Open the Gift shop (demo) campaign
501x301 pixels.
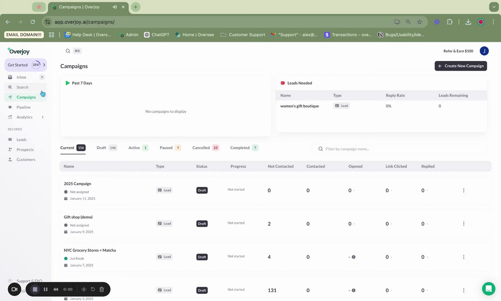tap(275, 224)
